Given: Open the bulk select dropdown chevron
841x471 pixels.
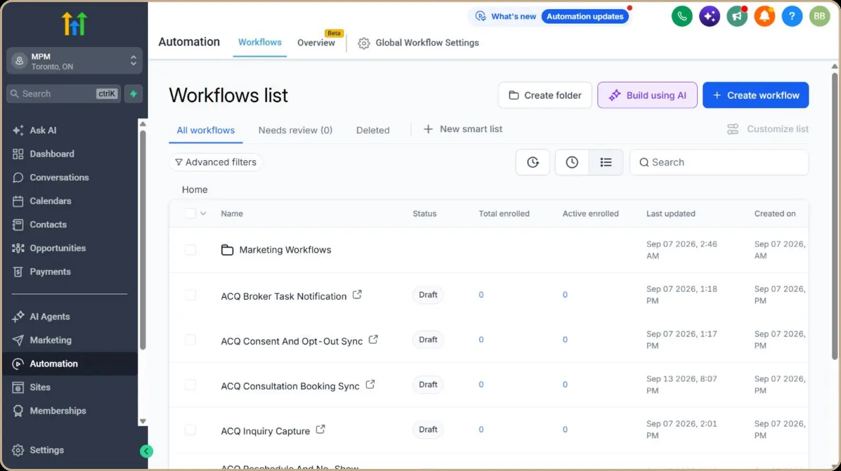Looking at the screenshot, I should click(x=203, y=214).
